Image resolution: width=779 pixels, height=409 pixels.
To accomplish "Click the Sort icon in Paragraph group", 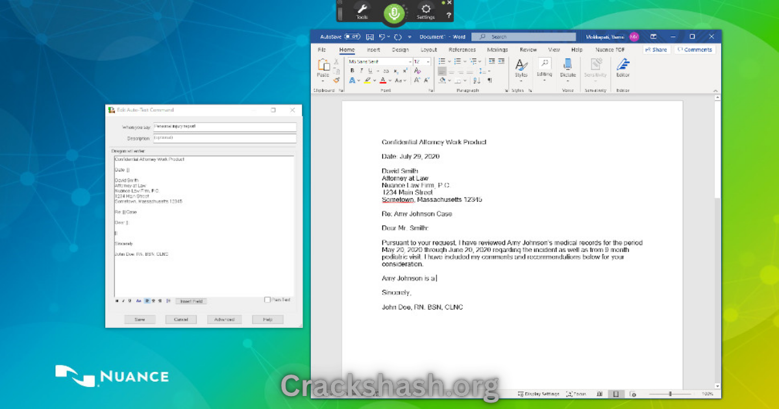I will pos(477,81).
